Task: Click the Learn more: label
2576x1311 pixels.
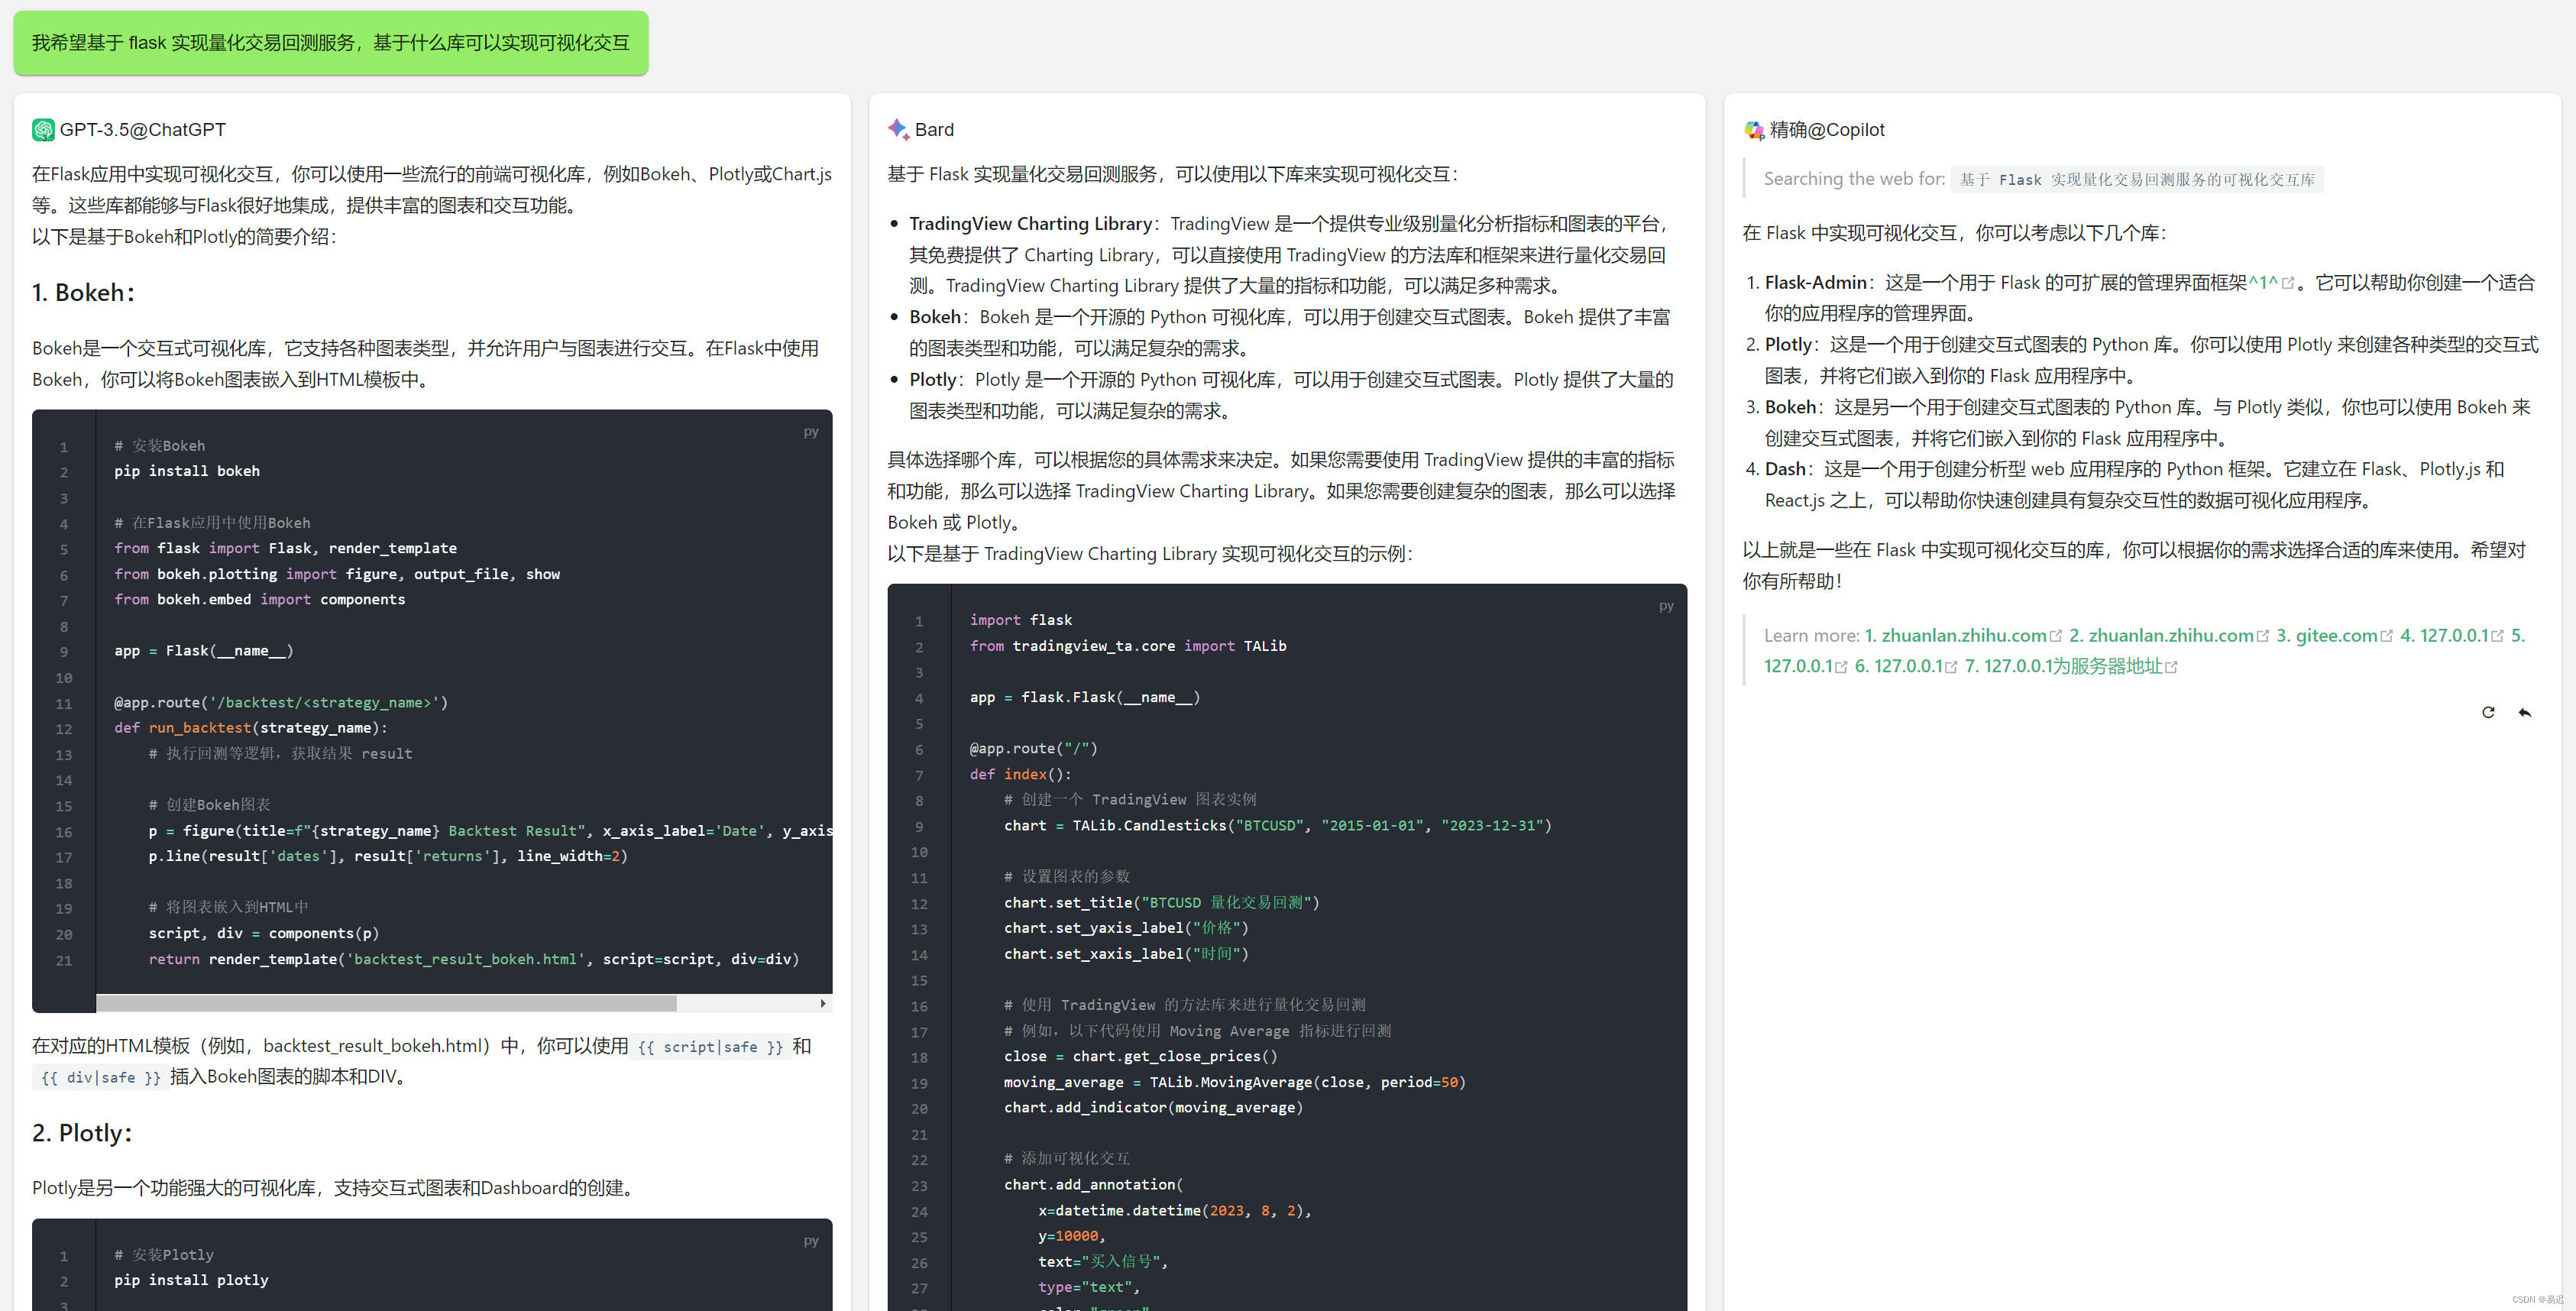Action: (1811, 636)
